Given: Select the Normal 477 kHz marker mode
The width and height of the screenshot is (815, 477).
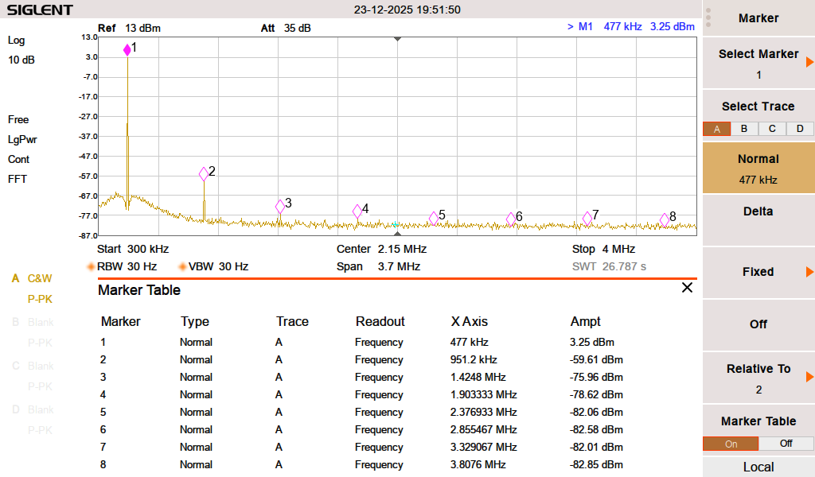Looking at the screenshot, I should (758, 168).
